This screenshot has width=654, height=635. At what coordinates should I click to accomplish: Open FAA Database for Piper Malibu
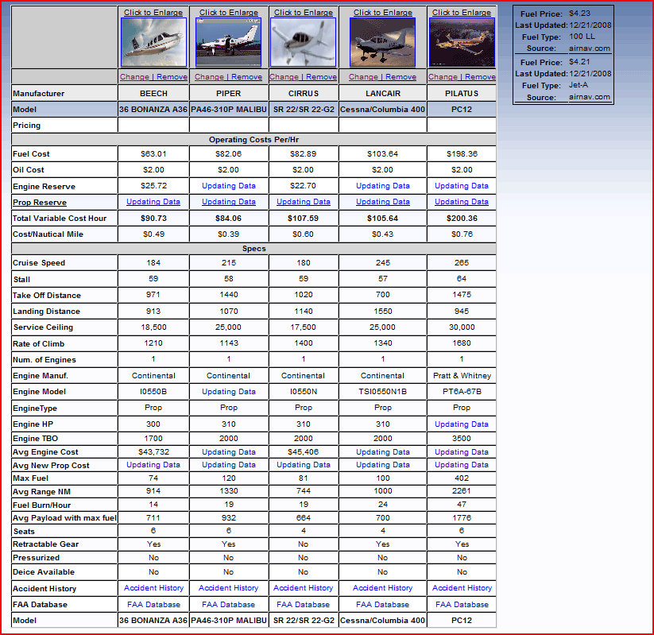[228, 604]
